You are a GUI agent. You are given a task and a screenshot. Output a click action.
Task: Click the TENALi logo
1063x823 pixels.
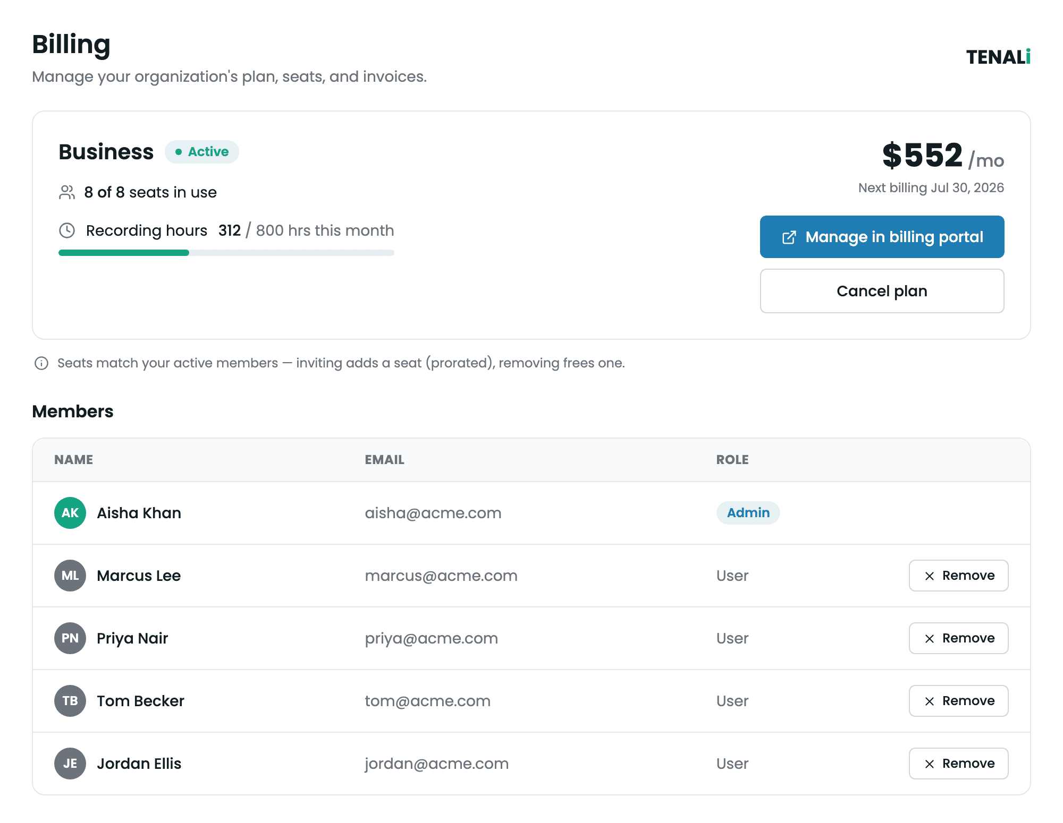tap(998, 57)
